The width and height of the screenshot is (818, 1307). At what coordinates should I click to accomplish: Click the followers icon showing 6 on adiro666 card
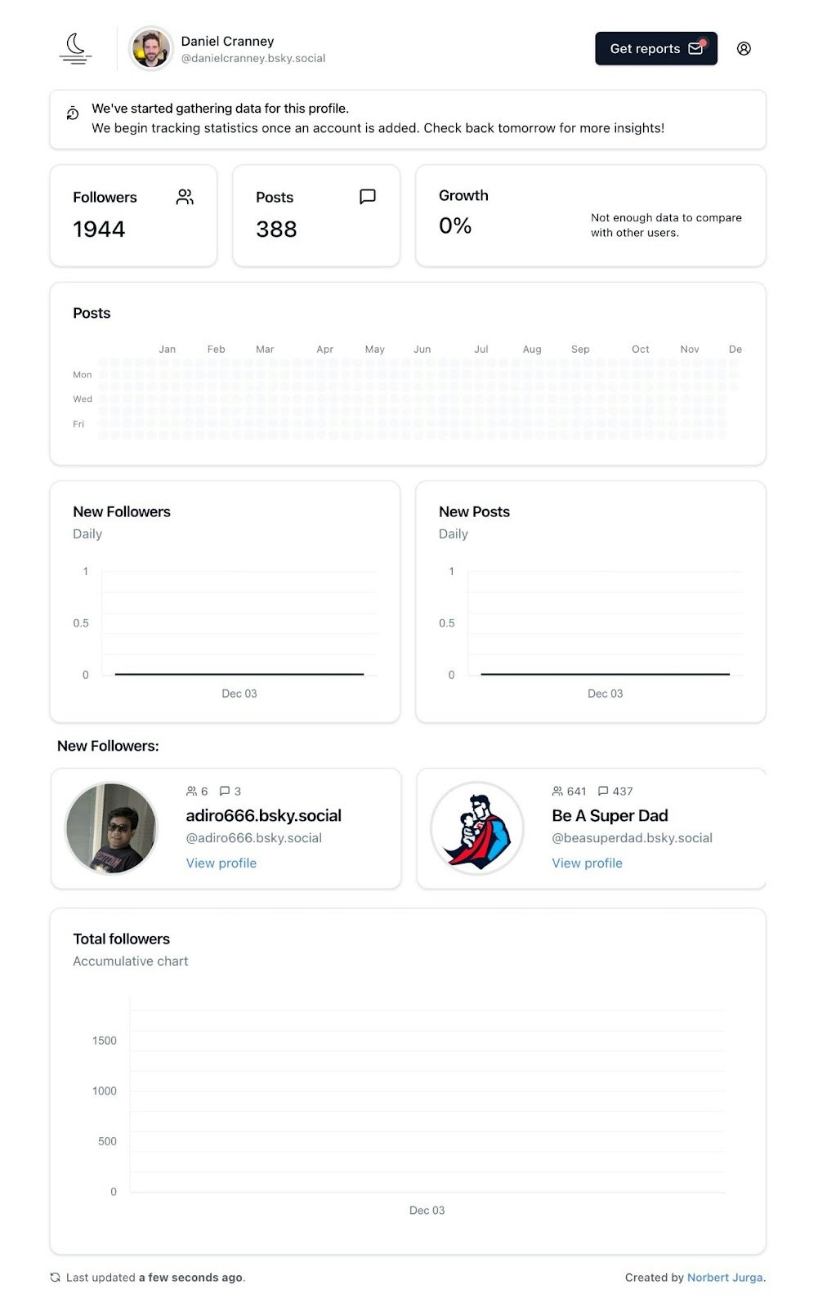pos(190,791)
